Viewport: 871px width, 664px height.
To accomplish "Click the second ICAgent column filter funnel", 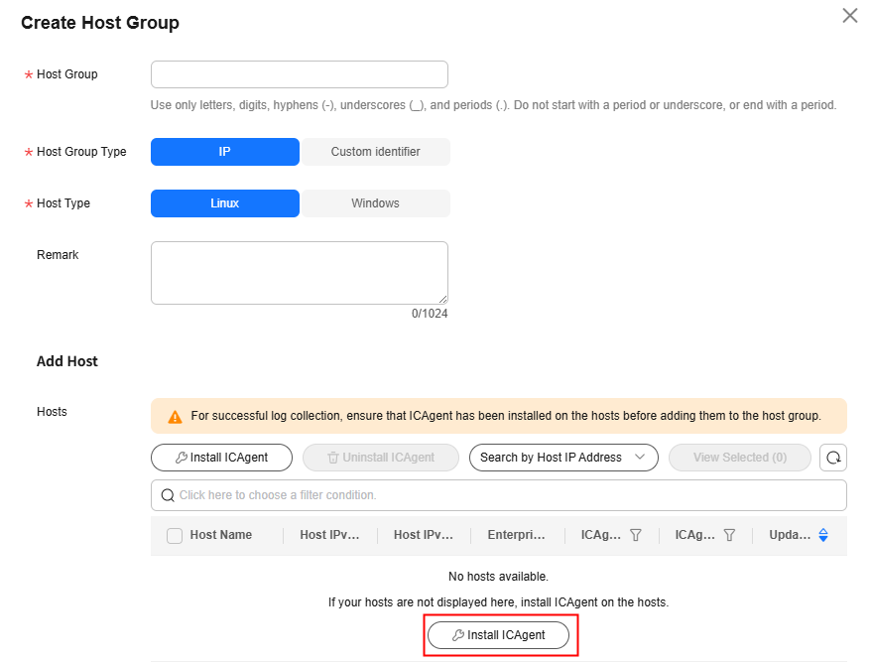I will tap(729, 535).
